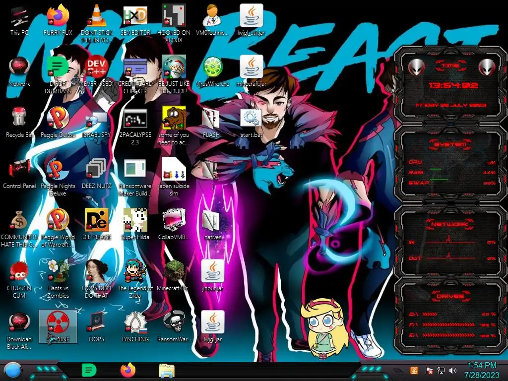508x381 pixels.
Task: Click the left alien head on the widget
Action: [416, 67]
